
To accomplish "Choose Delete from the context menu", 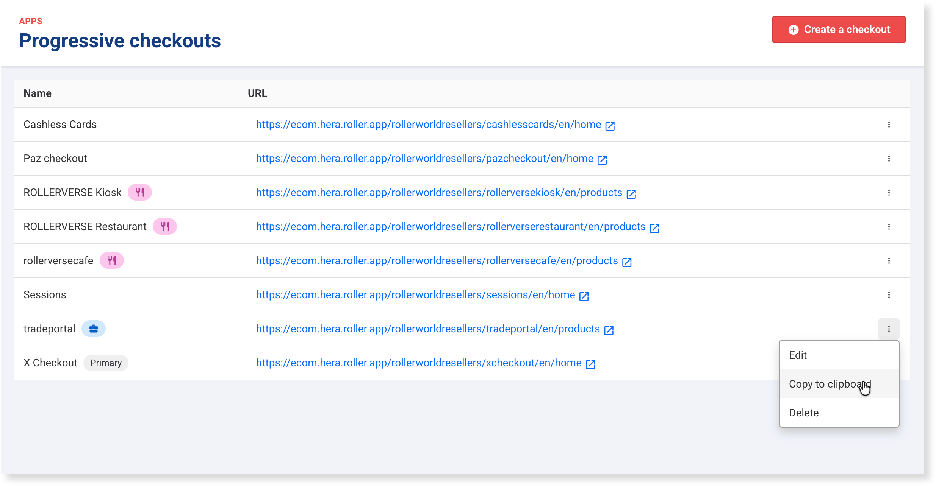I will point(839,413).
